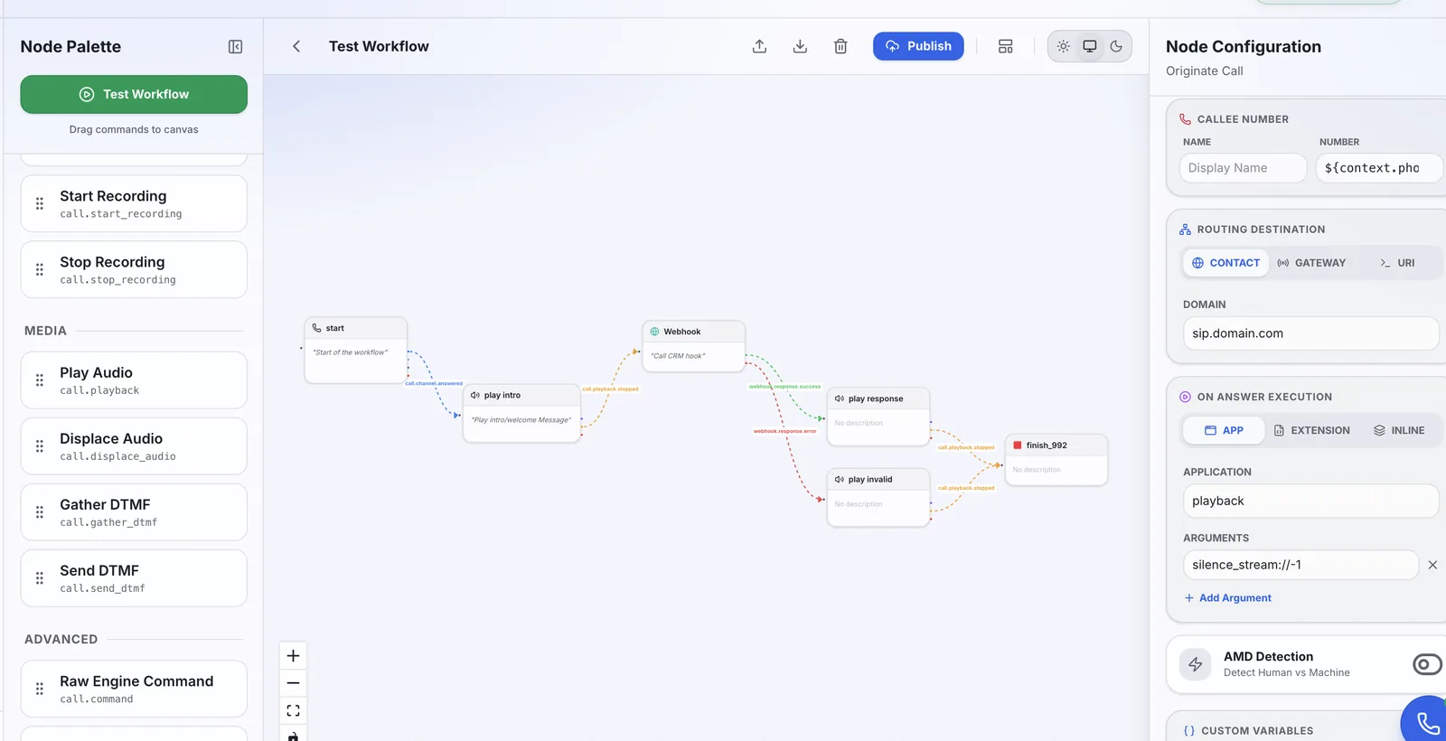Viewport: 1446px width, 741px height.
Task: Choose APP on answer execution
Action: point(1224,430)
